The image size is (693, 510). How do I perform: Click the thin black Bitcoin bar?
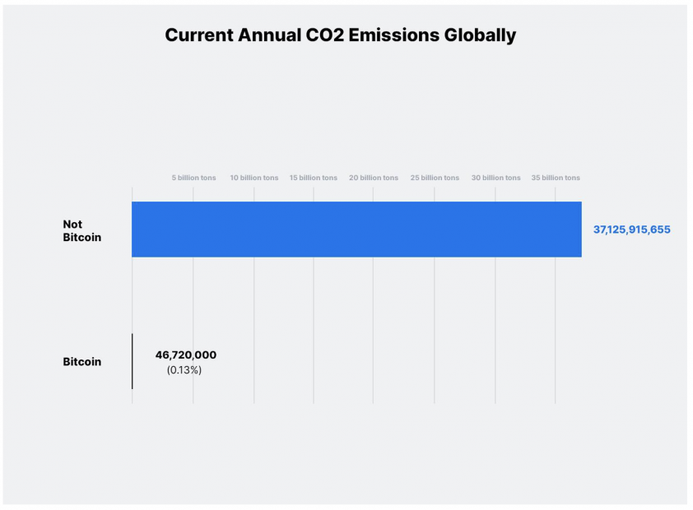pos(133,361)
